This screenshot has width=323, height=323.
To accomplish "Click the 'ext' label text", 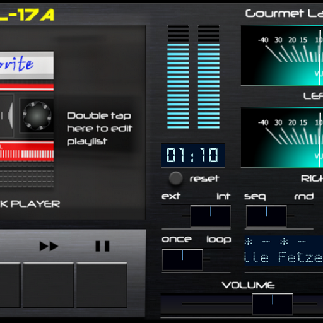I will [x=171, y=196].
